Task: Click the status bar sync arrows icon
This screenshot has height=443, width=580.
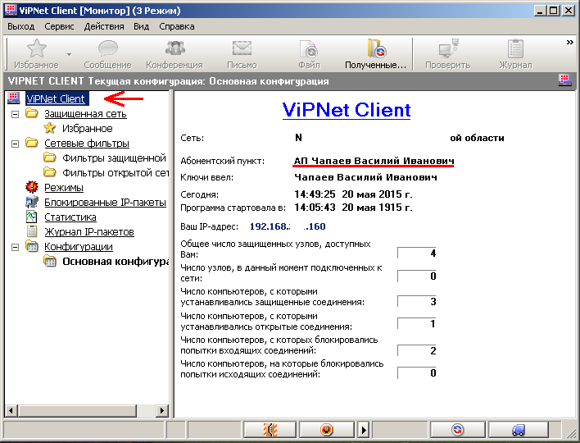Action: [x=458, y=430]
